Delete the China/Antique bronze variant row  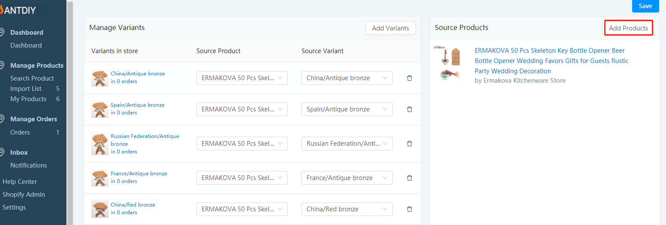[409, 78]
